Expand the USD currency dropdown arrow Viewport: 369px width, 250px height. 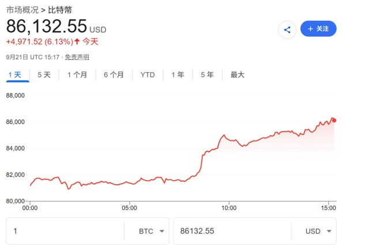pyautogui.click(x=329, y=231)
